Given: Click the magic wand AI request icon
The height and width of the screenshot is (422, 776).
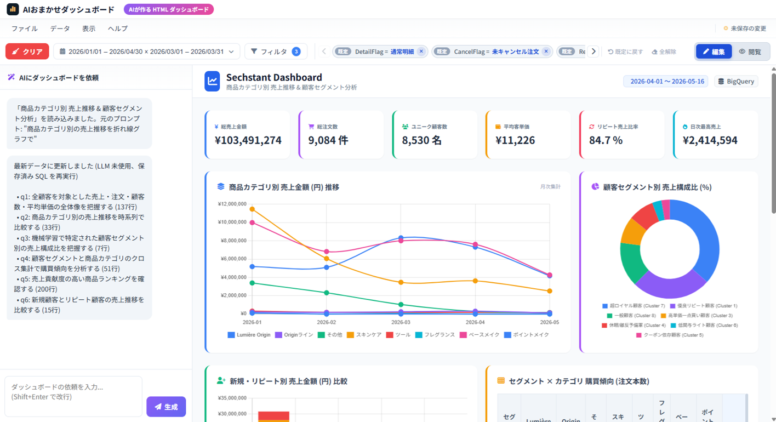Looking at the screenshot, I should (x=11, y=77).
